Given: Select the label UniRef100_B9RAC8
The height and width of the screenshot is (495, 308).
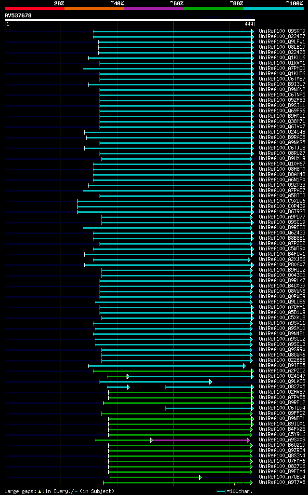Looking at the screenshot, I should [282, 137].
